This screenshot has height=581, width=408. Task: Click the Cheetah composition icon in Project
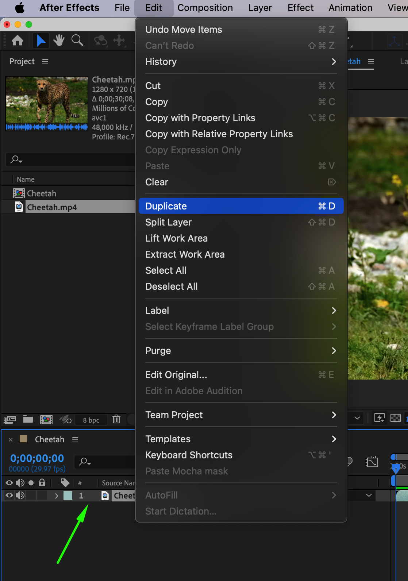coord(19,193)
